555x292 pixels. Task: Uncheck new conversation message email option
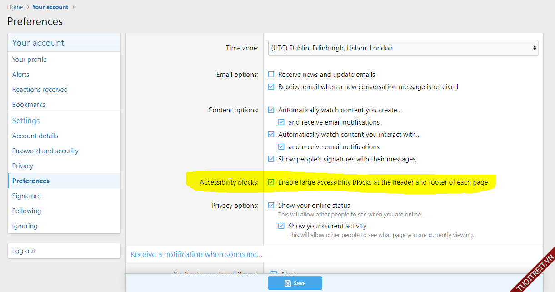[271, 87]
